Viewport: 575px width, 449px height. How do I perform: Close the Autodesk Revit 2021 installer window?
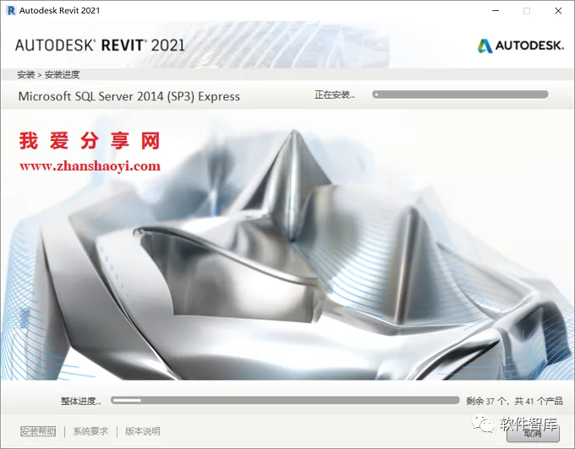(x=558, y=11)
